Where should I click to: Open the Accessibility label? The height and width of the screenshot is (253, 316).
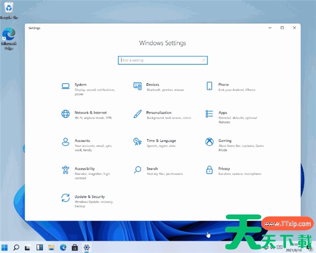click(85, 169)
